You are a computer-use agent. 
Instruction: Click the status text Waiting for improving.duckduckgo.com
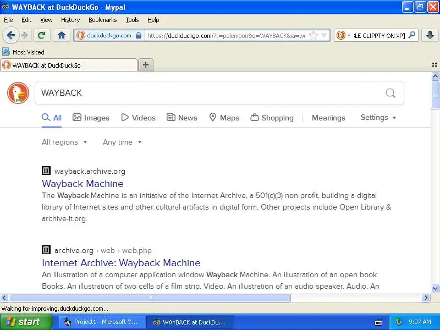(54, 309)
